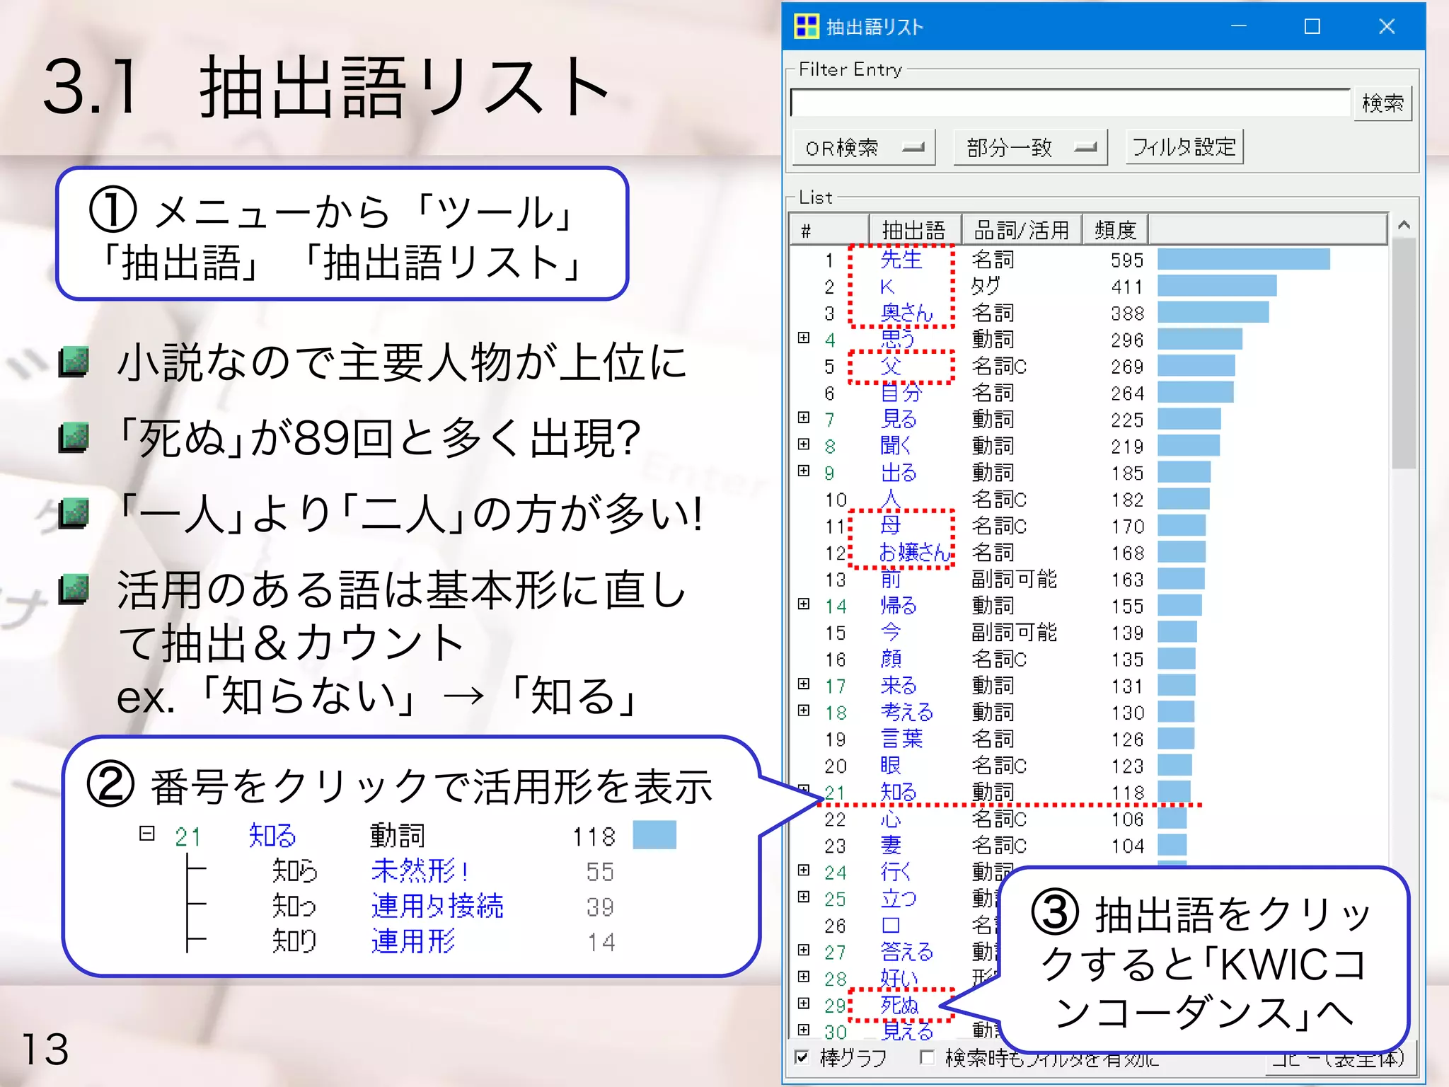Click the 連用形 link in example

pyautogui.click(x=413, y=941)
